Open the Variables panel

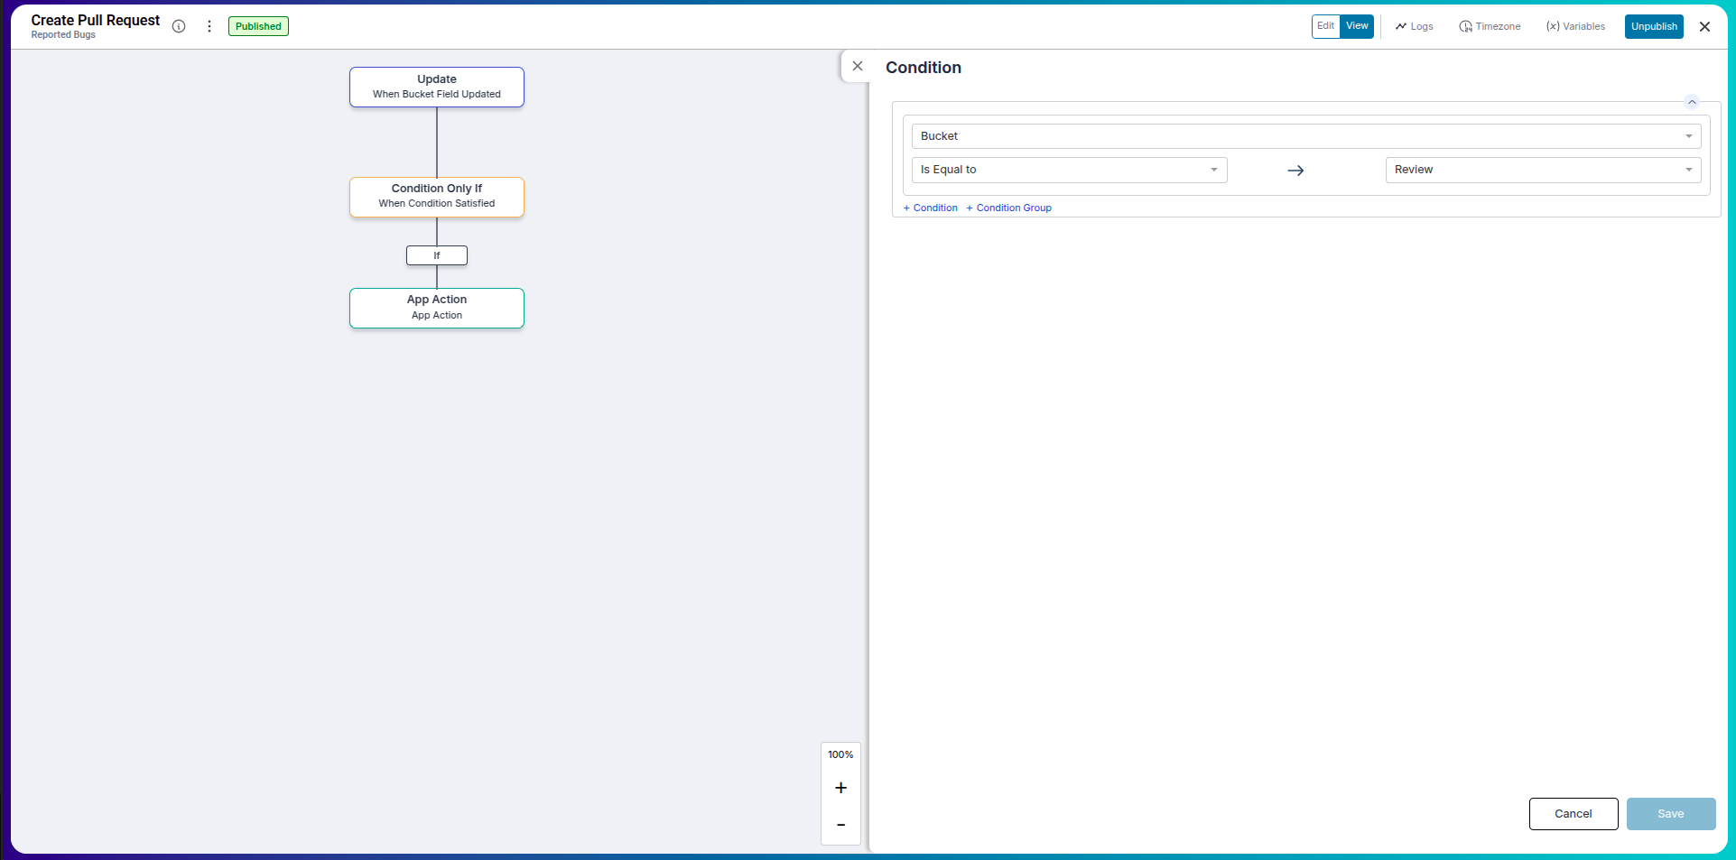1575,26
